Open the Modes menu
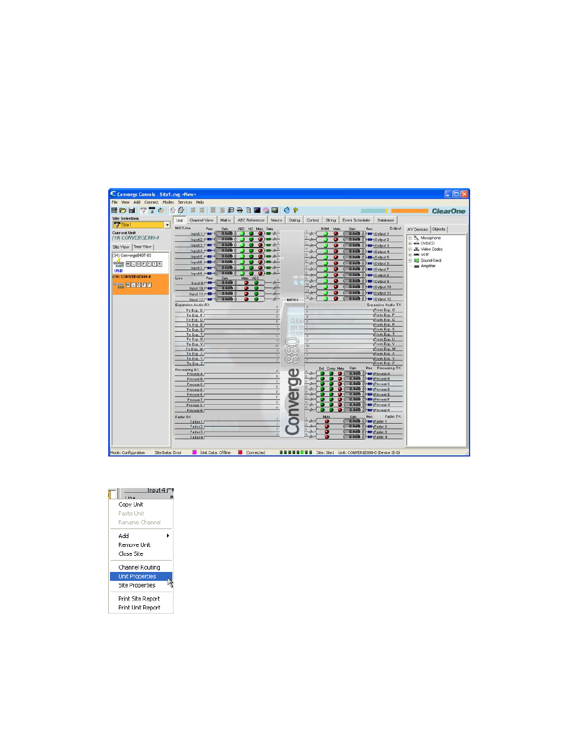This screenshot has width=567, height=735. (x=168, y=202)
